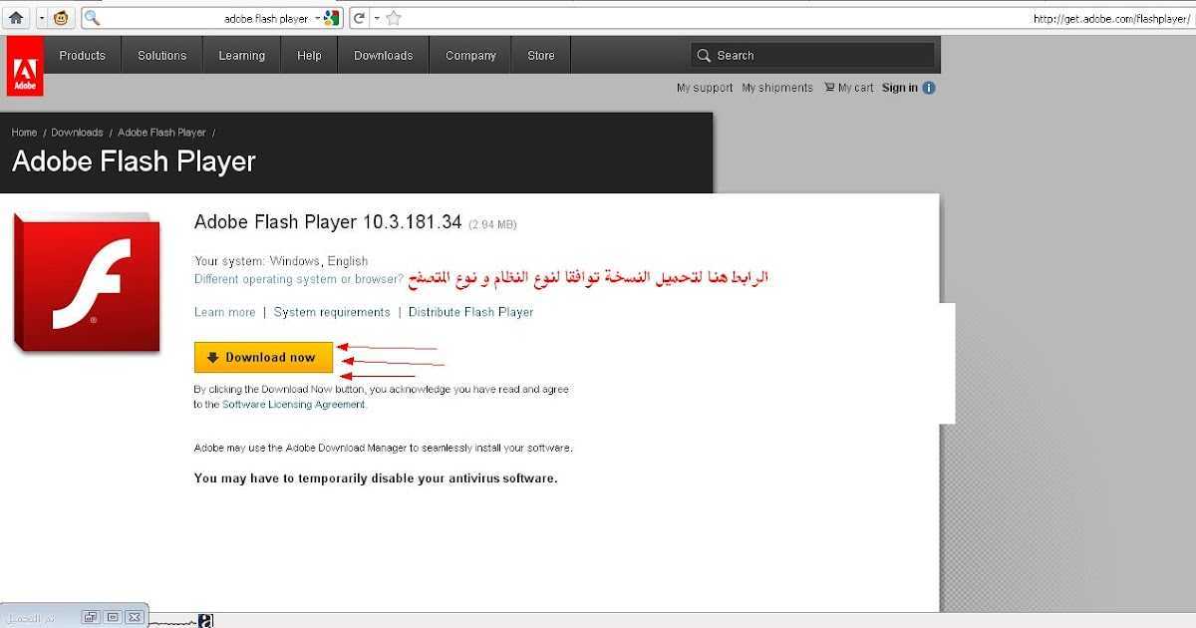This screenshot has height=628, width=1196.
Task: Open the Learn more link
Action: pyautogui.click(x=225, y=312)
